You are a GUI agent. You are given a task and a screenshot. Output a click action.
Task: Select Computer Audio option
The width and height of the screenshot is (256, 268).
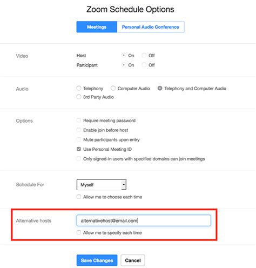tap(113, 88)
